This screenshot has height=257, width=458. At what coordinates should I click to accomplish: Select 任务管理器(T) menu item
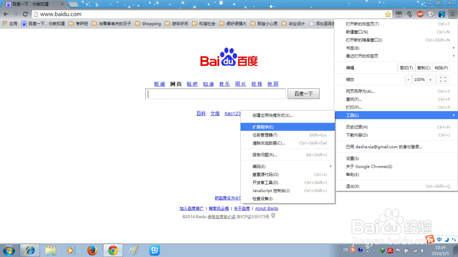(288, 135)
